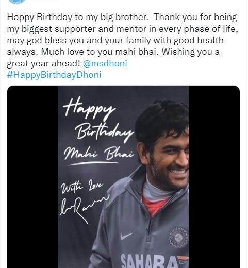Click the left black bar of the image
Screen dimensions: 248x268
32,177
